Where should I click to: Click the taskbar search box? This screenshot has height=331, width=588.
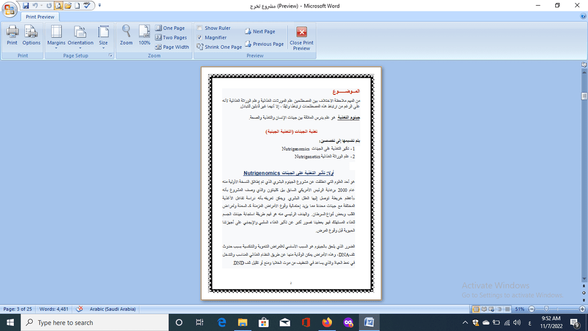pos(95,322)
